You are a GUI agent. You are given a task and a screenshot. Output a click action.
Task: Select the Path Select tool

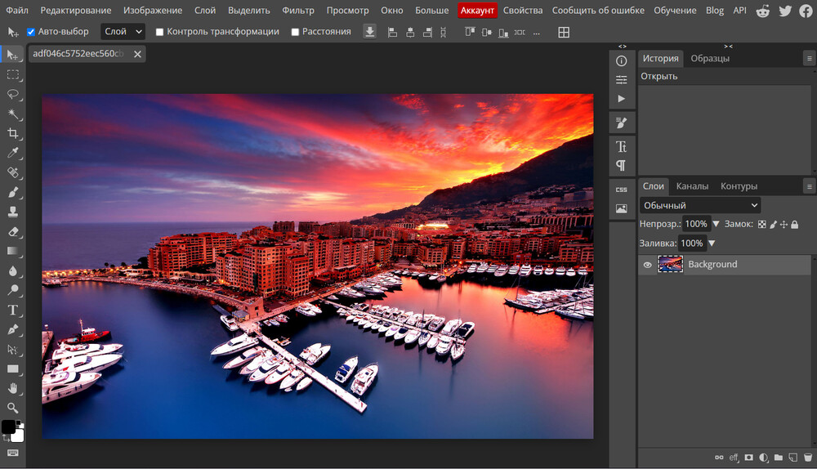tap(13, 349)
